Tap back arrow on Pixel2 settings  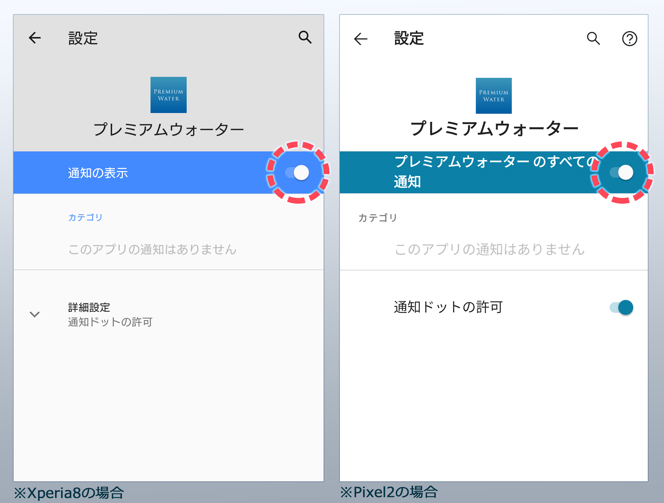tap(361, 39)
